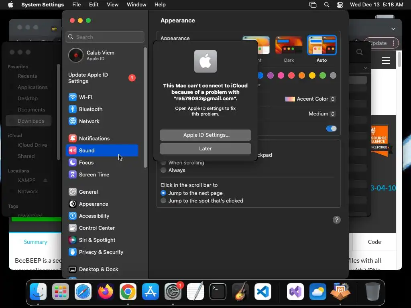
Task: Open Calub Viem Apple ID profile
Action: pos(102,55)
